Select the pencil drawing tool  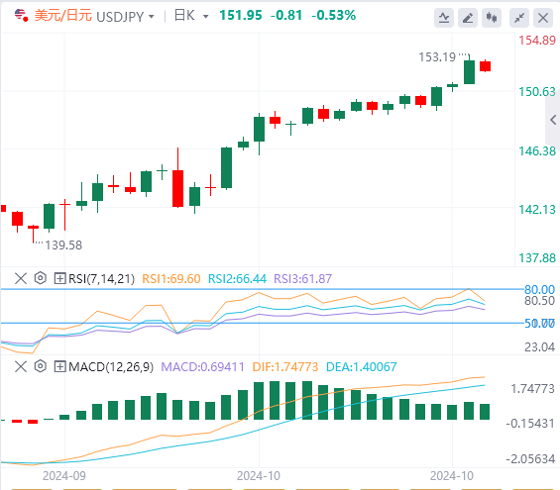pos(468,18)
